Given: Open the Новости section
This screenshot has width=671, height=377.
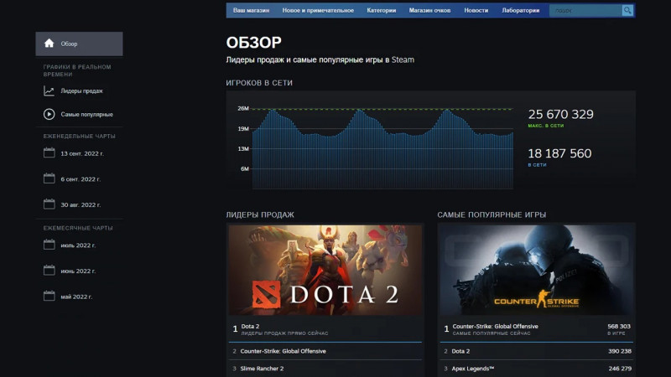Looking at the screenshot, I should (x=476, y=10).
